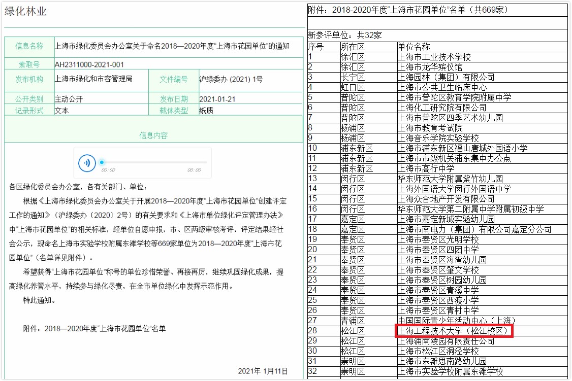The image size is (572, 381).
Task: Select the 上海园林（集团）有限公司 cell
Action: 446,77
